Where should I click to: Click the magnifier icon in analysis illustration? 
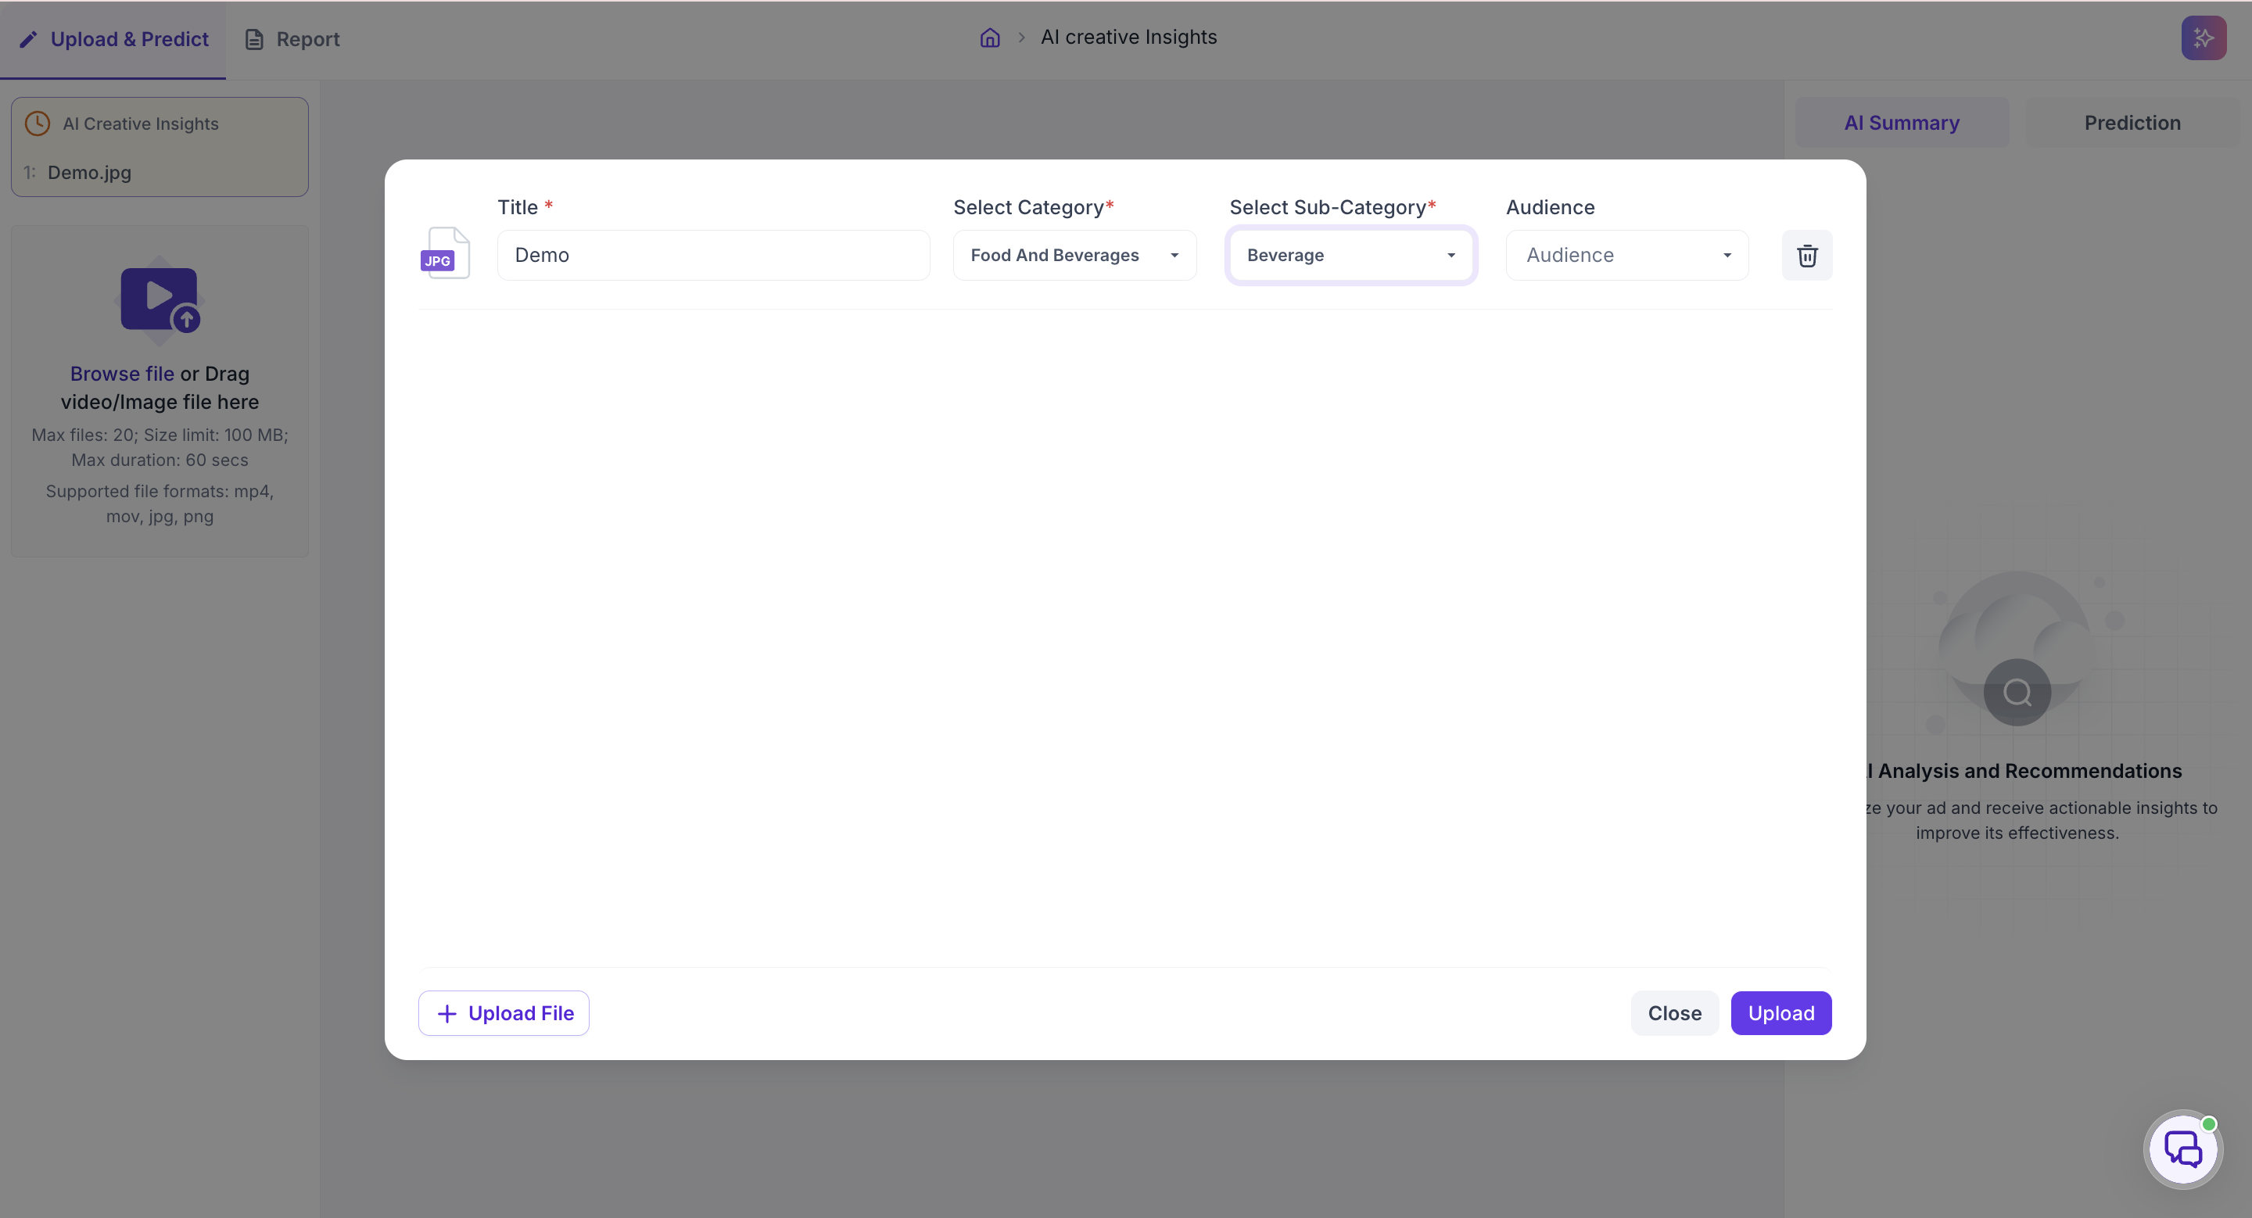pos(2017,692)
